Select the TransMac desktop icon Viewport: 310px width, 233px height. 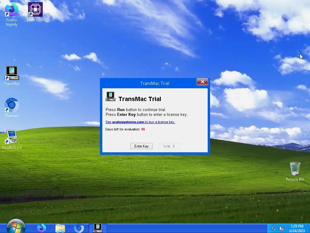[12, 76]
